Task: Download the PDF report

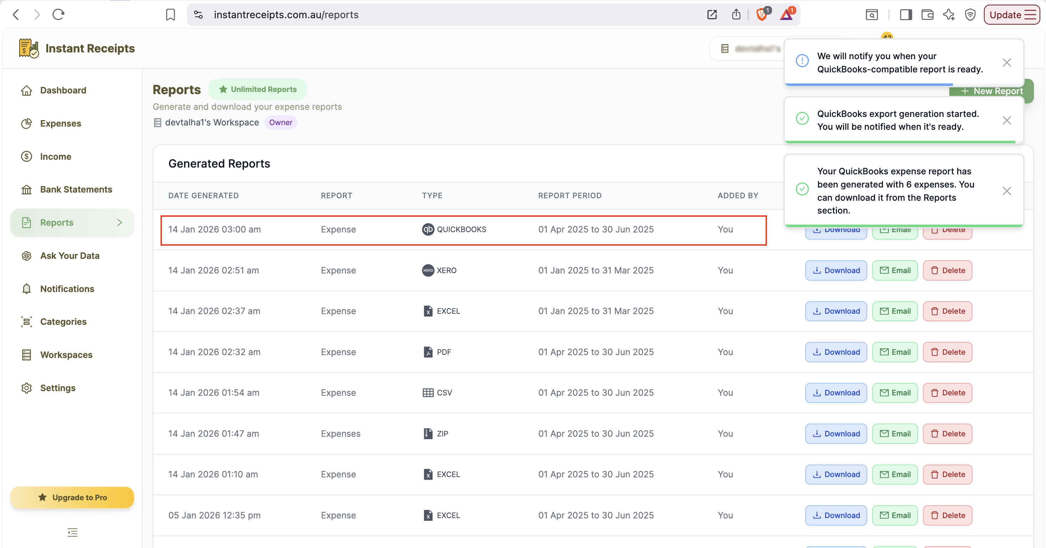Action: click(836, 352)
